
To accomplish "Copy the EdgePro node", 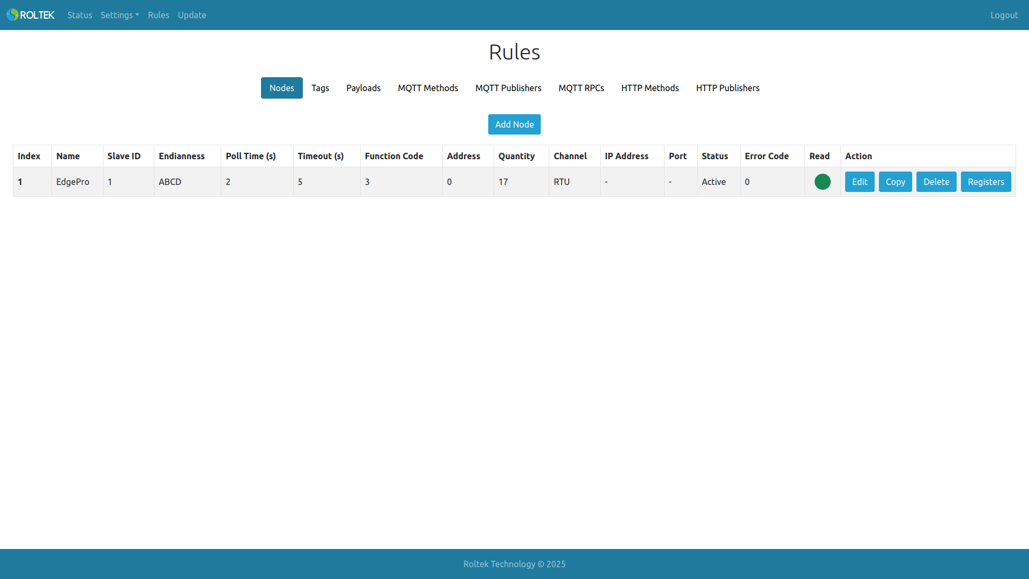I will click(895, 182).
